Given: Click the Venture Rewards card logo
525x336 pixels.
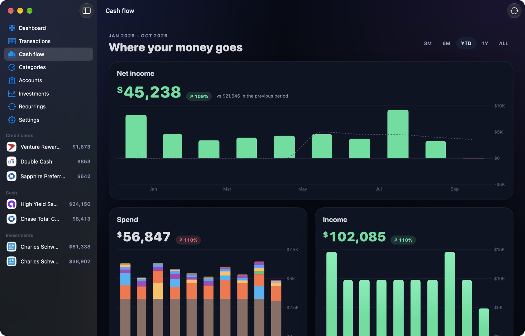Looking at the screenshot, I should tap(11, 147).
